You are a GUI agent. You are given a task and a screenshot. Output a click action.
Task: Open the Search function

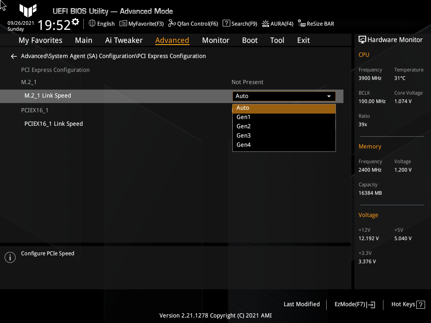point(239,24)
